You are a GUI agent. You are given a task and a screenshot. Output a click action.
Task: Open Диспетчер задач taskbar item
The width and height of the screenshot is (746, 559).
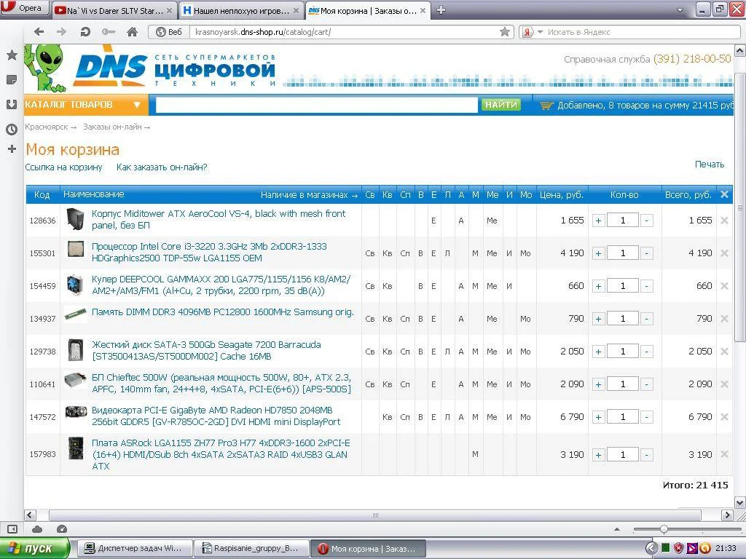[135, 548]
